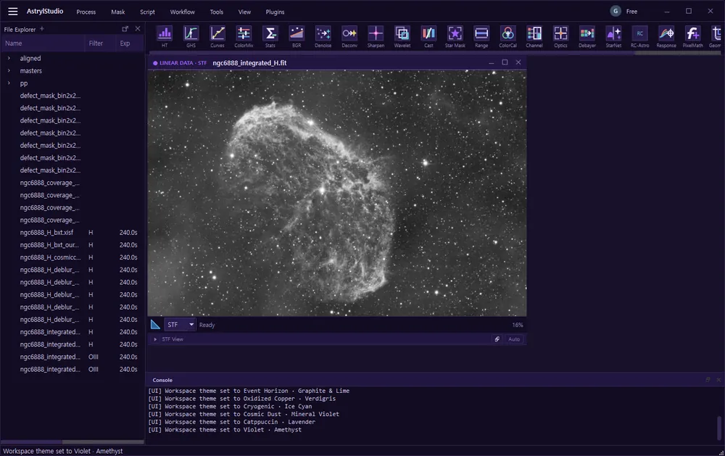Viewport: 725px width, 456px height.
Task: Launch the StarNet tool
Action: pos(613,36)
